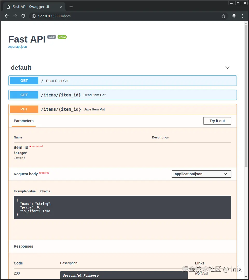Collapse the default section with its chevron
This screenshot has width=249, height=280.
[227, 68]
